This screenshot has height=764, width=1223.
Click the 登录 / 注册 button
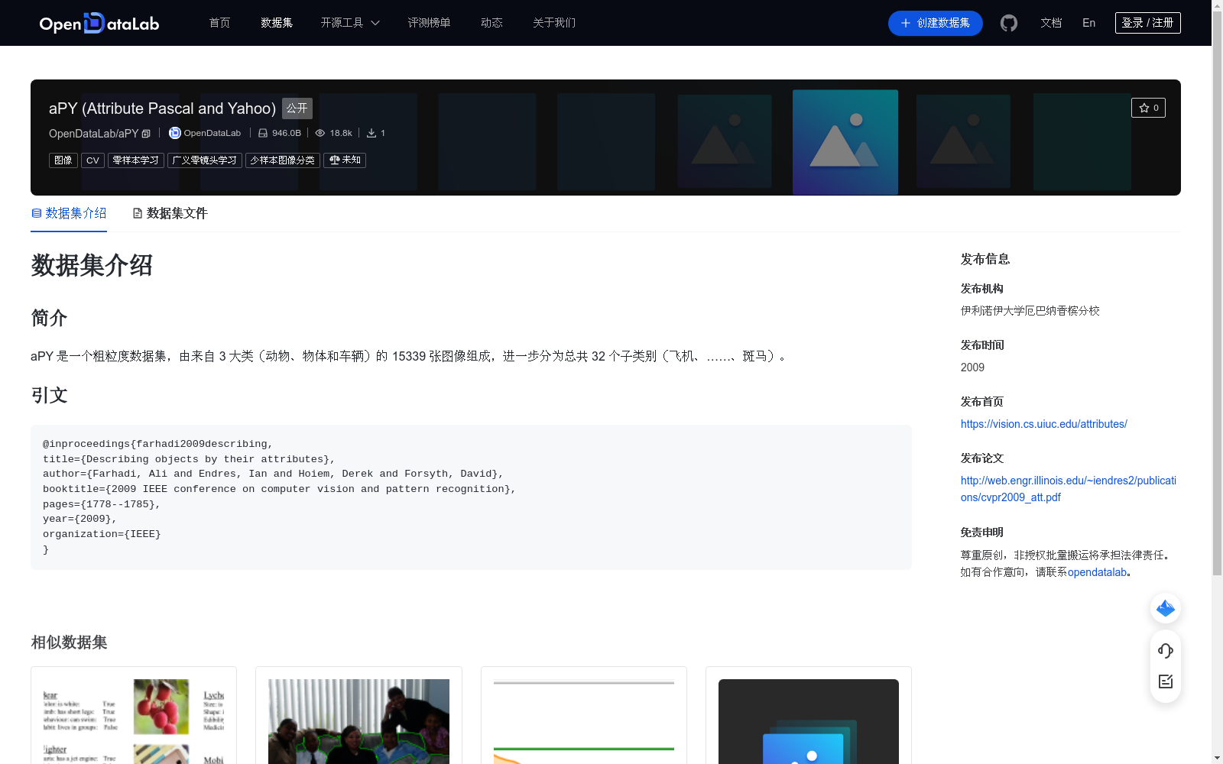(1148, 23)
